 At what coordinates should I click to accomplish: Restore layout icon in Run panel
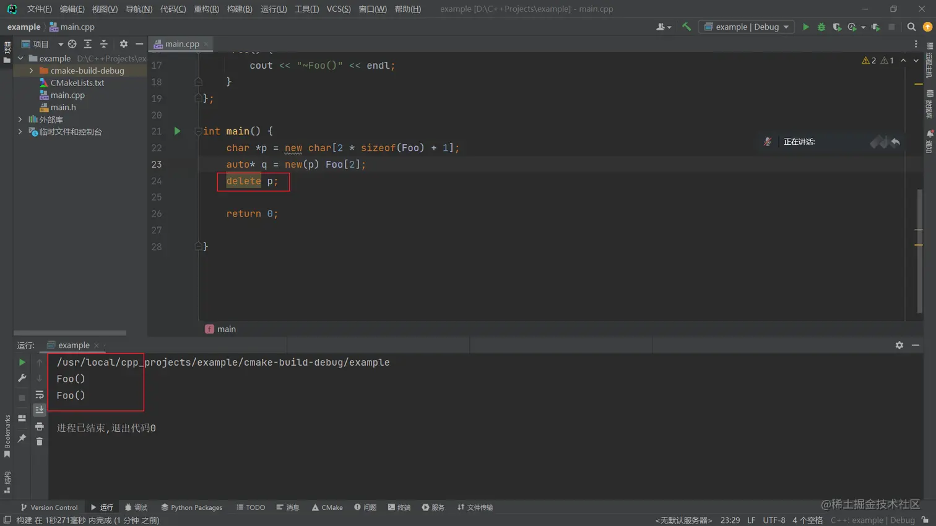[x=22, y=418]
